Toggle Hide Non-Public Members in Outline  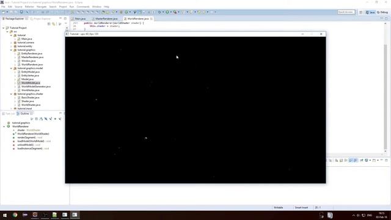coord(56,119)
